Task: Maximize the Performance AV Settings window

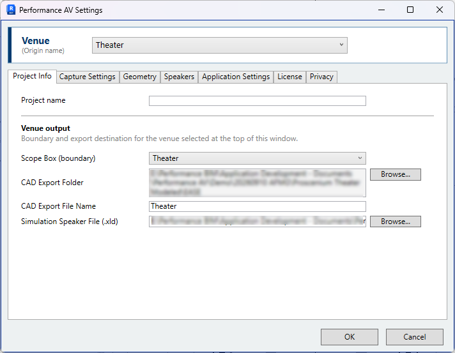Action: [410, 10]
